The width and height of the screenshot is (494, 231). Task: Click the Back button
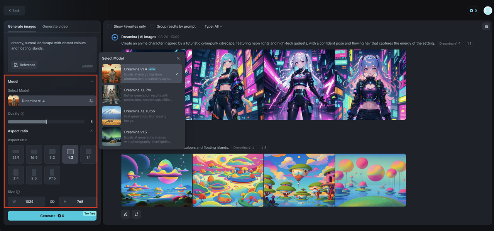(14, 10)
